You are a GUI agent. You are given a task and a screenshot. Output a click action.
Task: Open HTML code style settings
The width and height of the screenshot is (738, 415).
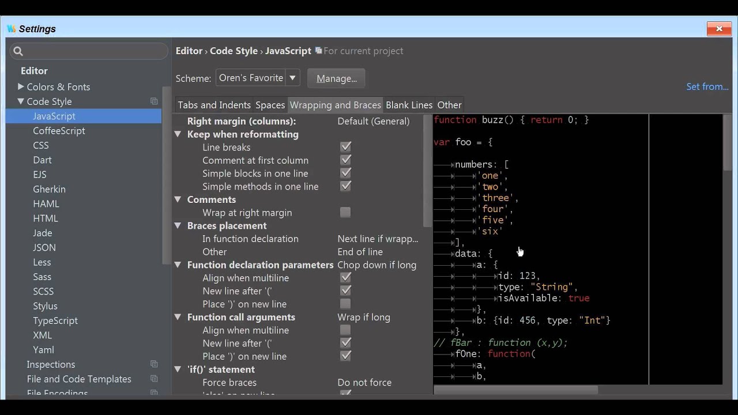(x=46, y=218)
